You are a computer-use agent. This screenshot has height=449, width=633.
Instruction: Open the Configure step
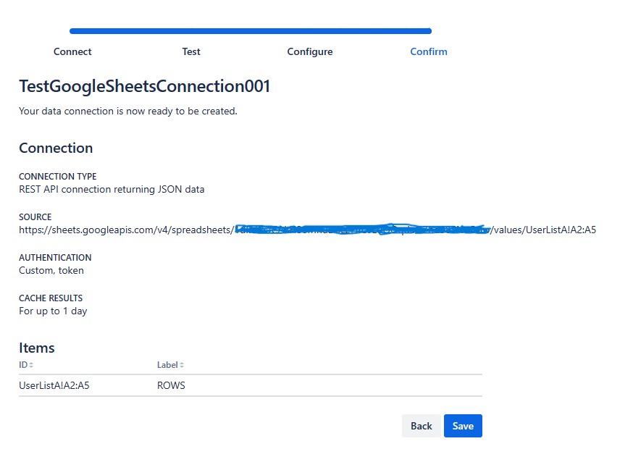click(x=310, y=51)
